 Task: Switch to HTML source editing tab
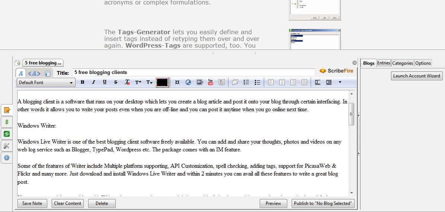point(34,73)
